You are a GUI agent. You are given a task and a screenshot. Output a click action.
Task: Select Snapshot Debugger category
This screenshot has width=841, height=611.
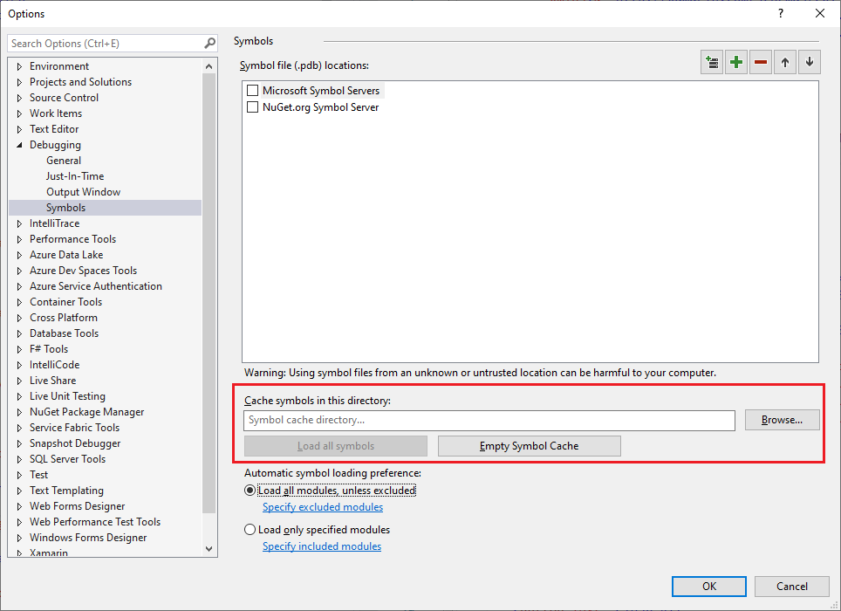coord(75,443)
